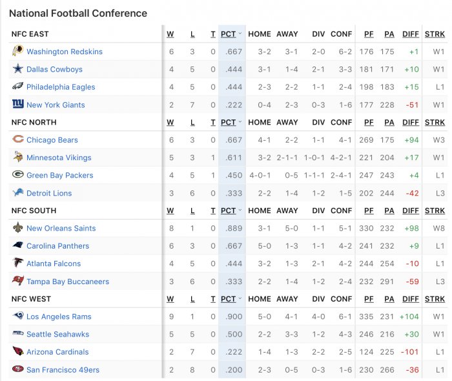452x381 pixels.
Task: Click the Washington Redskins team logo
Action: (17, 51)
